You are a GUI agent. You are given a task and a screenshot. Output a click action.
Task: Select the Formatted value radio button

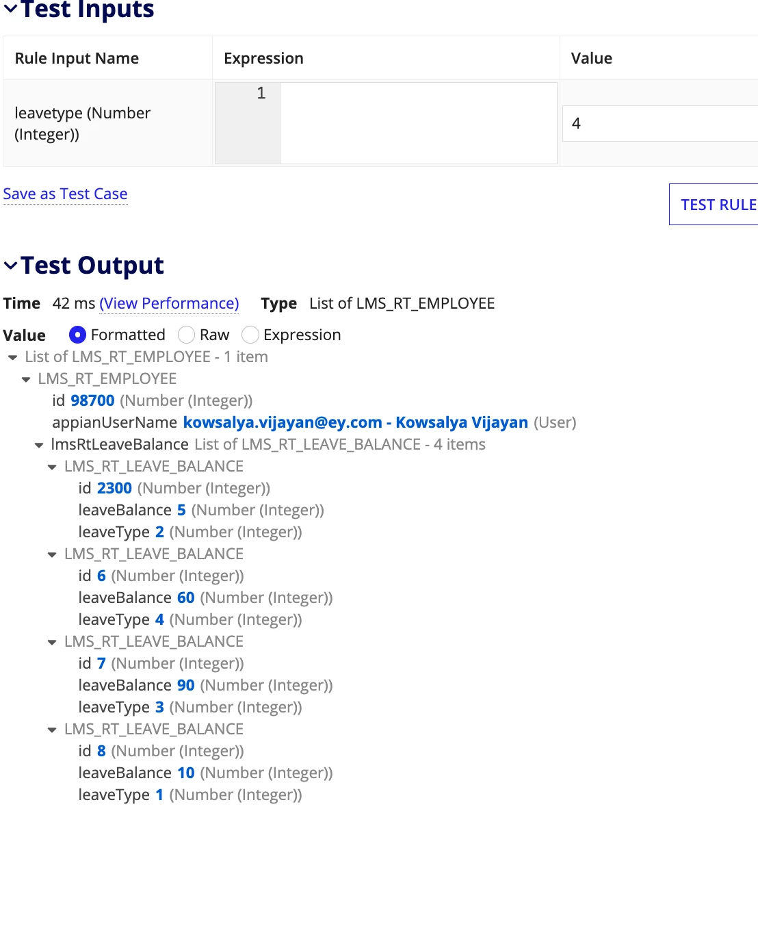point(77,335)
